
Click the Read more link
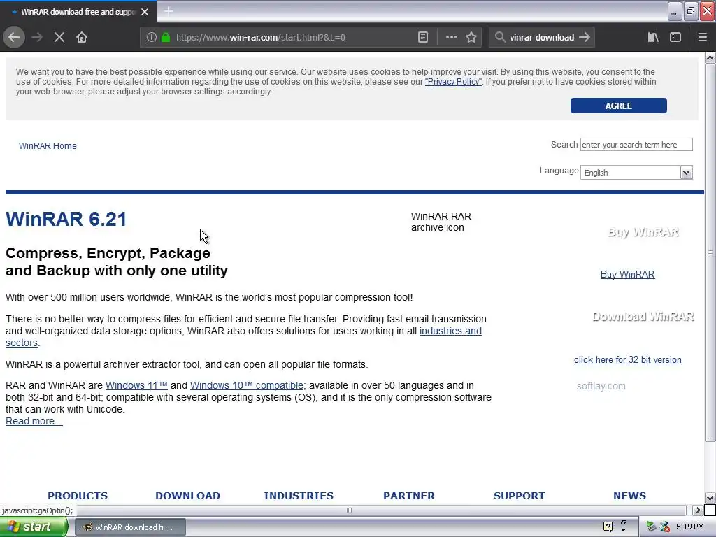34,421
